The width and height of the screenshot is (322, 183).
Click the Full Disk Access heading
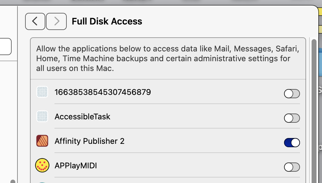point(107,21)
